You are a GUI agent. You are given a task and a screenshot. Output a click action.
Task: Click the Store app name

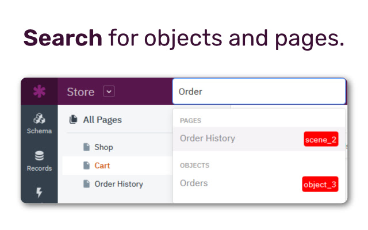(x=80, y=92)
